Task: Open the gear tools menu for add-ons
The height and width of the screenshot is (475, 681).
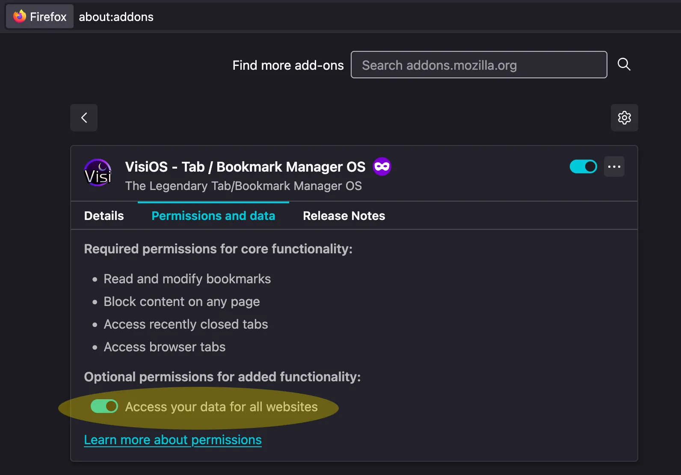Action: point(624,118)
